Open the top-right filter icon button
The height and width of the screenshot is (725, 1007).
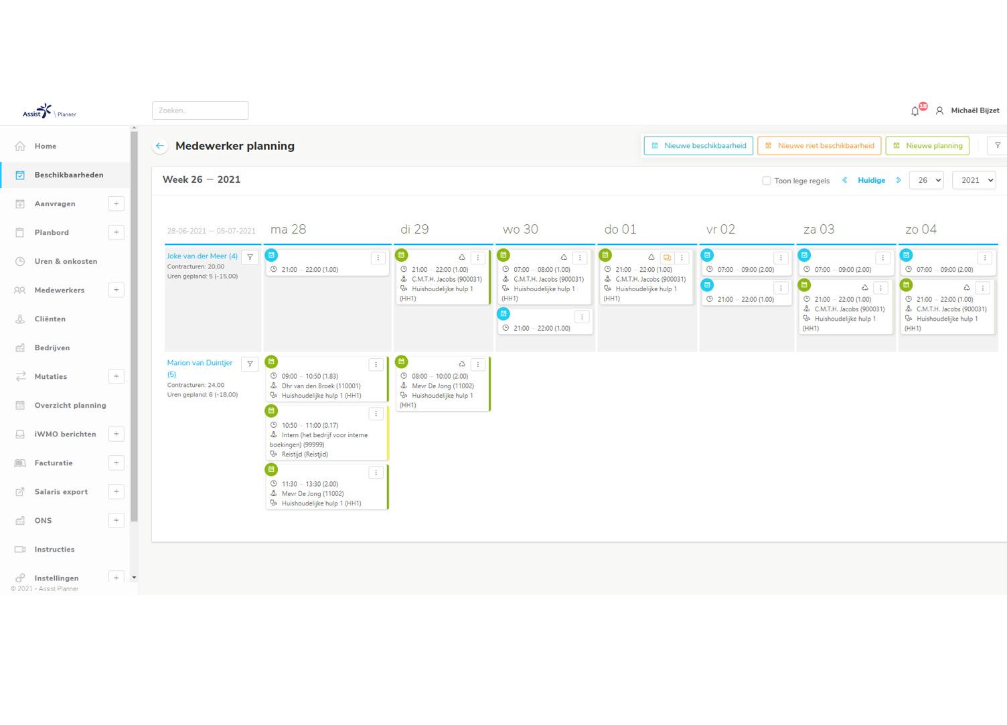pos(997,145)
